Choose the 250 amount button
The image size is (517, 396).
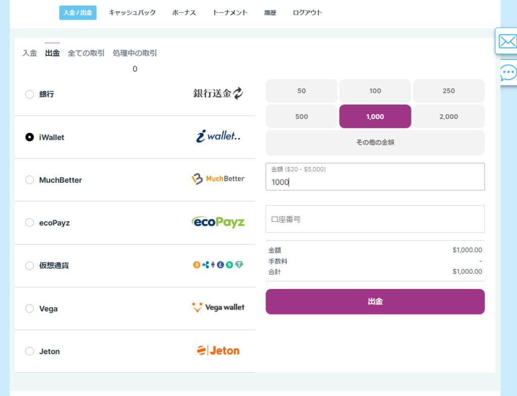449,91
